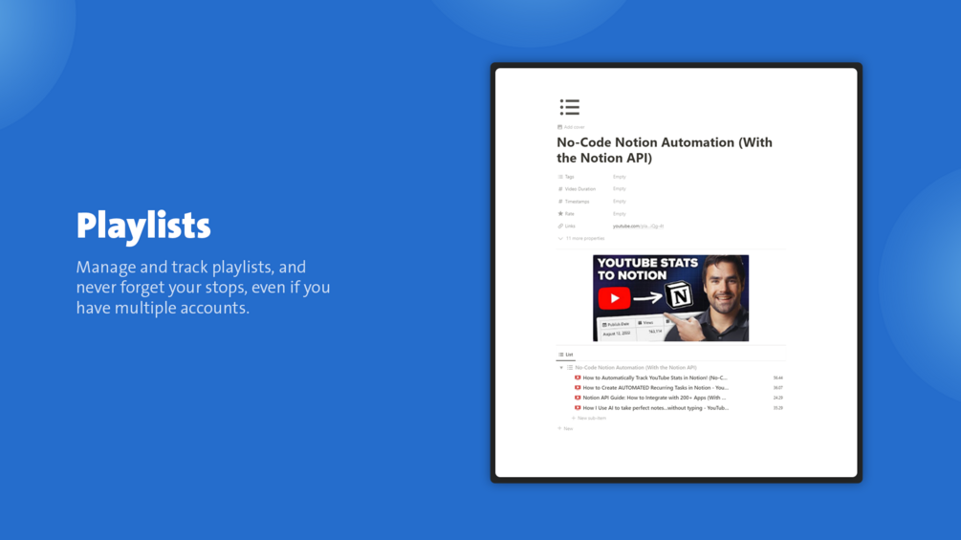Click the list icon of the parent playlist row

pos(570,367)
